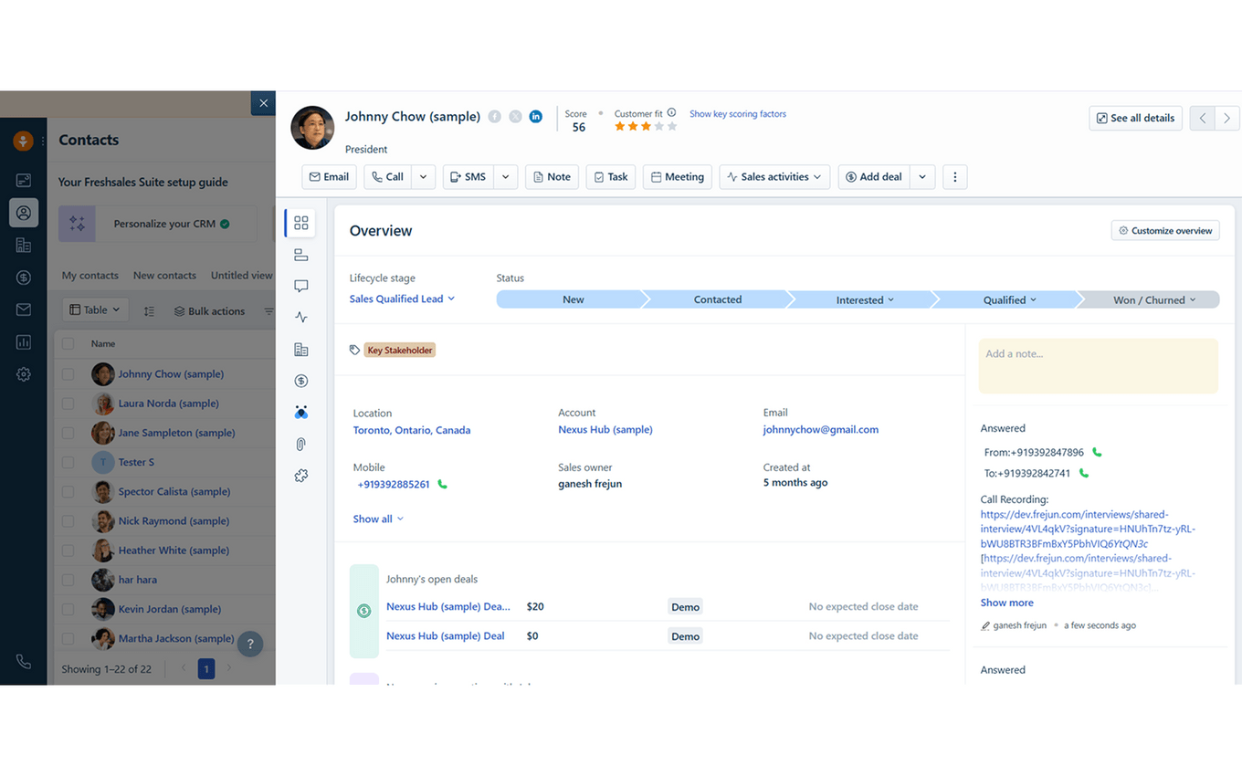The height and width of the screenshot is (776, 1242).
Task: Check Johnny Chow (sample) row checkbox
Action: pyautogui.click(x=68, y=374)
